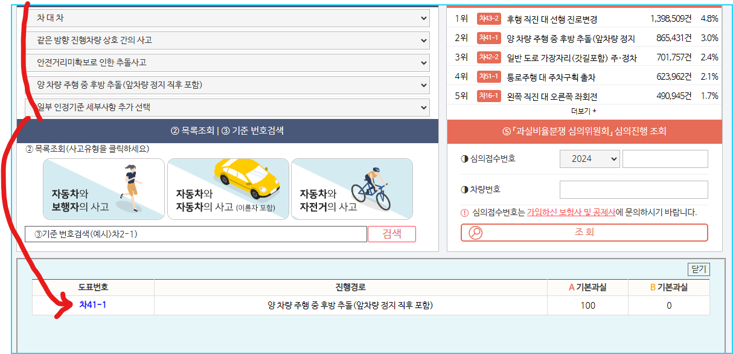
Task: Click the 차량번호 input field
Action: coord(634,190)
